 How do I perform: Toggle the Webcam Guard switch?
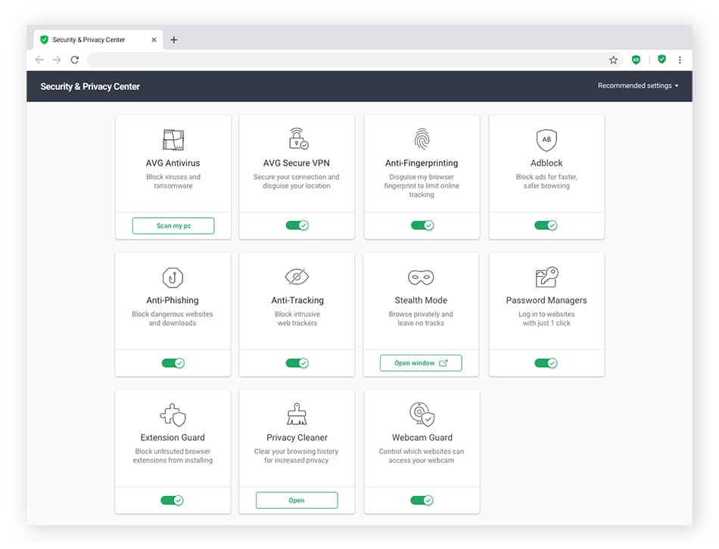(x=422, y=500)
